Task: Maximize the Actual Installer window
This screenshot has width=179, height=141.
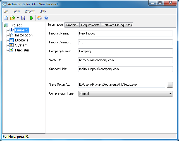Action: click(160, 3)
